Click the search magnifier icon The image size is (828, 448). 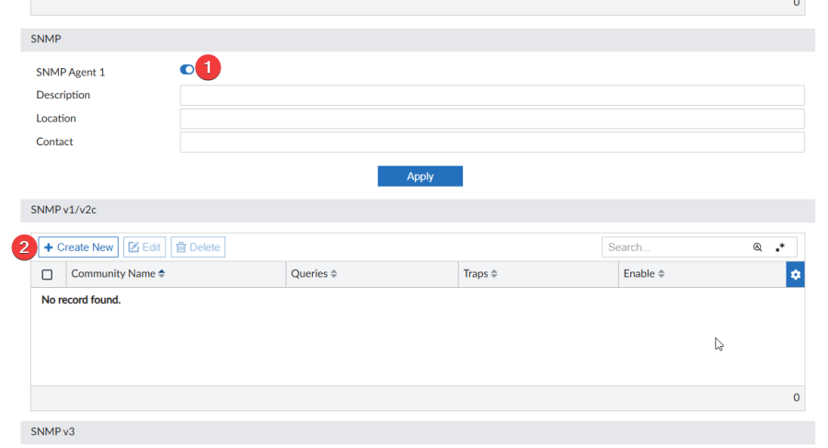[757, 247]
